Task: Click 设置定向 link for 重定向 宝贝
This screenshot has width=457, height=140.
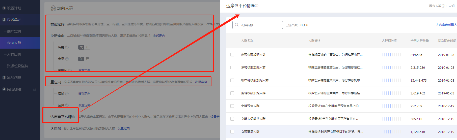Action: click(x=84, y=105)
